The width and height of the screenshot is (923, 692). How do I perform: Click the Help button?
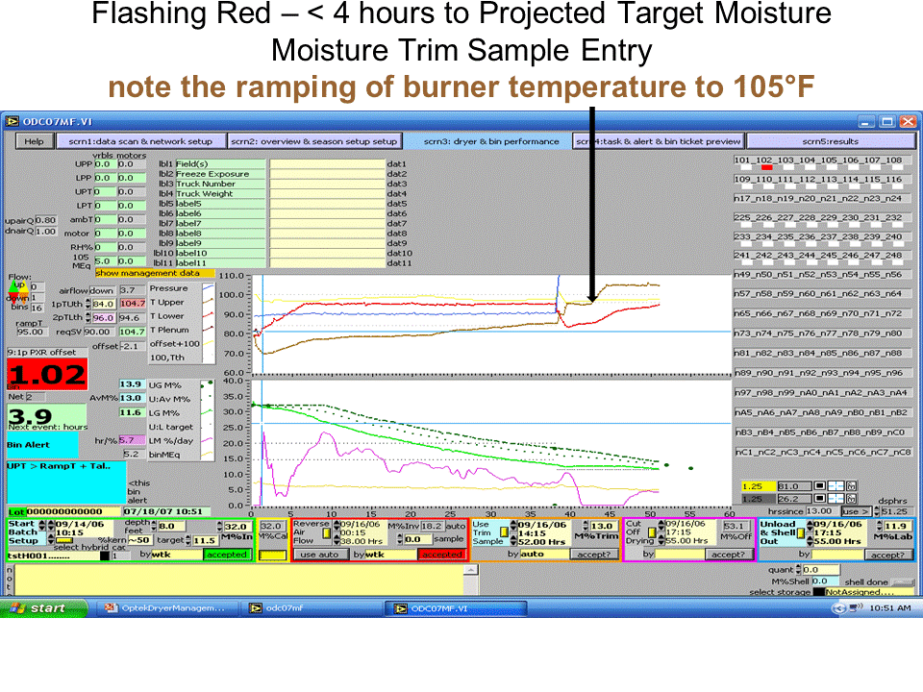pos(35,141)
